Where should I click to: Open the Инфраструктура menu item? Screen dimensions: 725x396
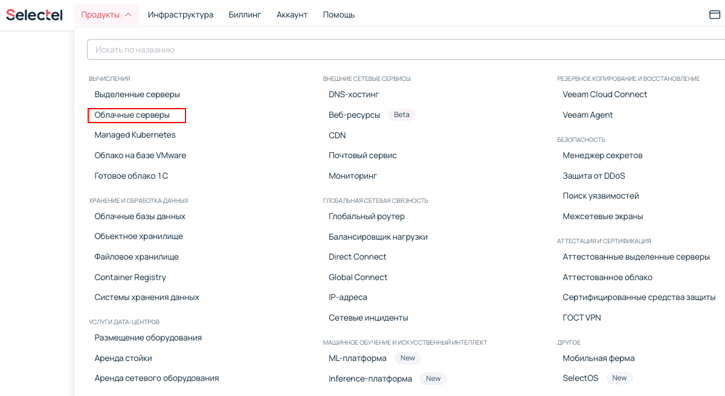pyautogui.click(x=180, y=14)
